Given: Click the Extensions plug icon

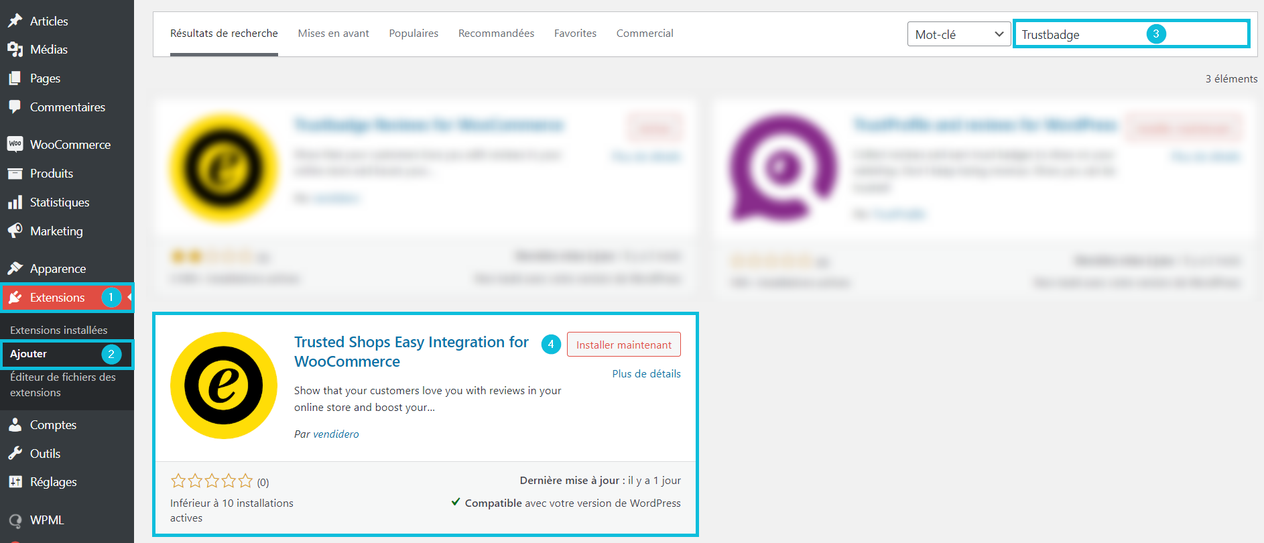Looking at the screenshot, I should (x=15, y=298).
